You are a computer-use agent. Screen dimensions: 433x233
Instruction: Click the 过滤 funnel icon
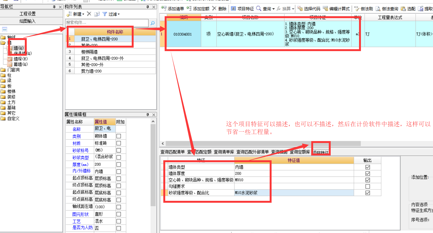(x=105, y=14)
